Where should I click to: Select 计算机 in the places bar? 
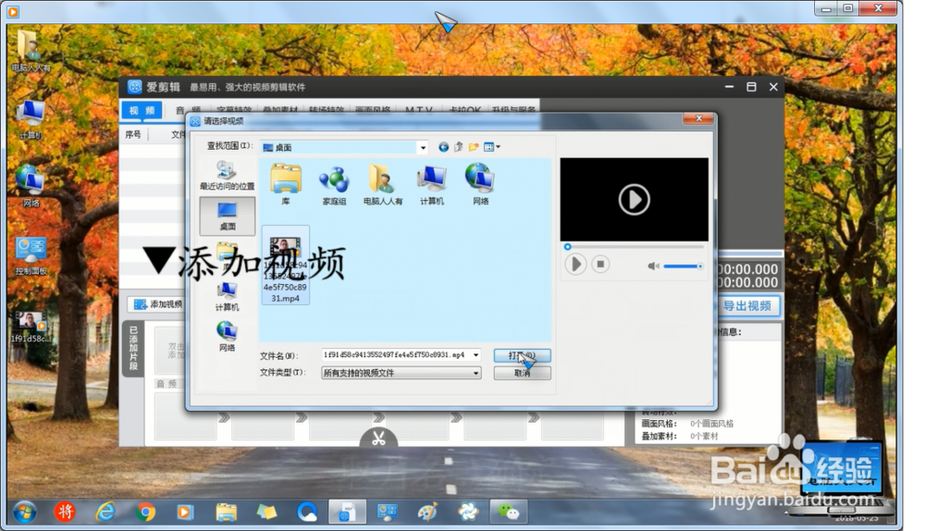tap(228, 297)
